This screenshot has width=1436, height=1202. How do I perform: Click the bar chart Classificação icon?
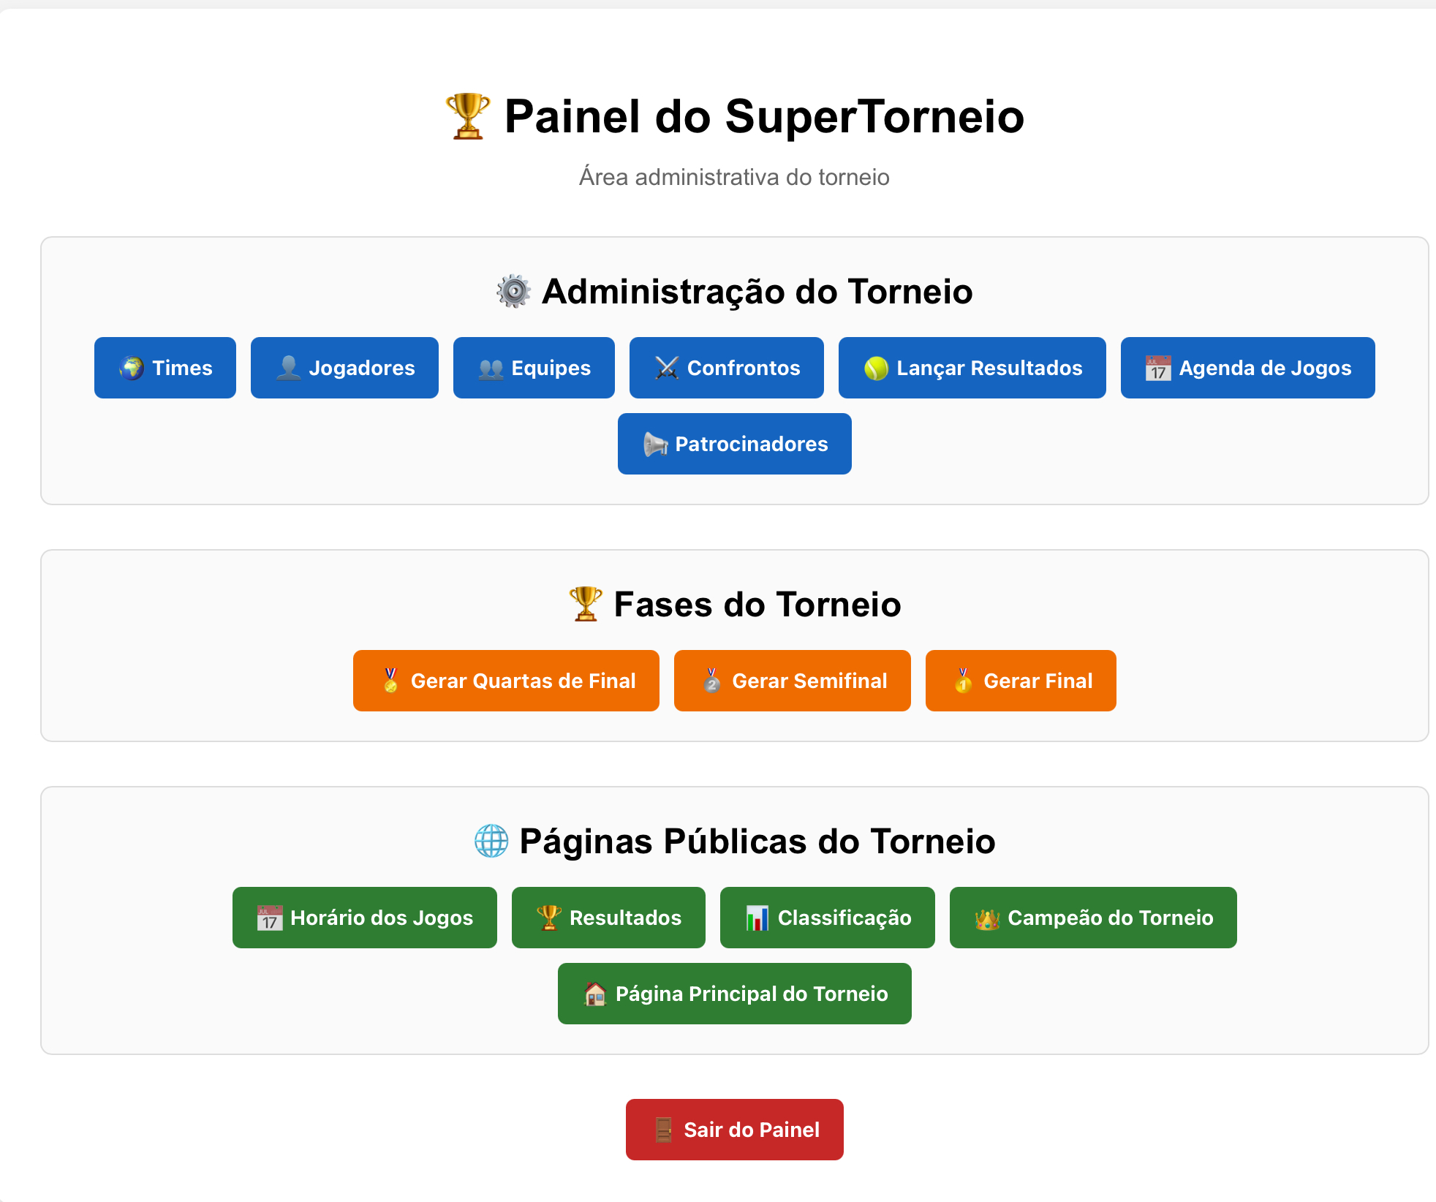757,918
